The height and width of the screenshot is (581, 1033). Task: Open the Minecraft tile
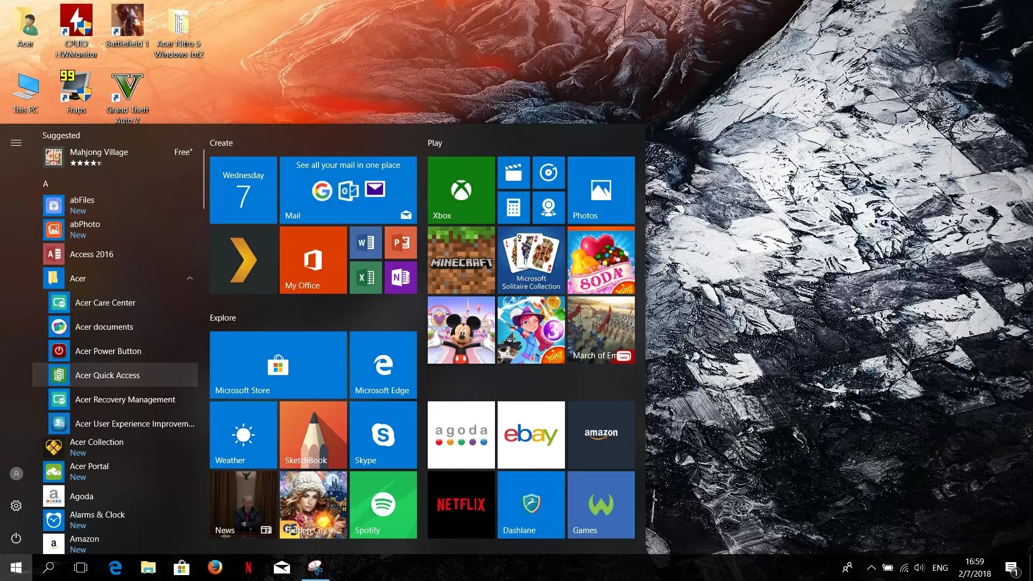pyautogui.click(x=461, y=260)
